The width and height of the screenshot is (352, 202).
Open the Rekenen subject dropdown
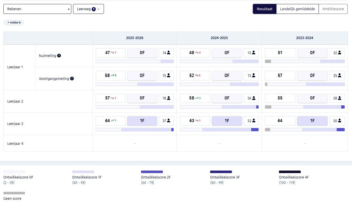37,9
